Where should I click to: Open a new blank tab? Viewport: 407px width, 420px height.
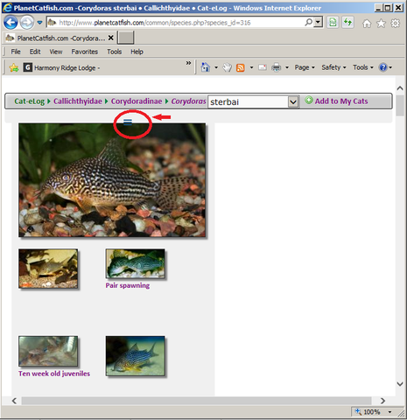point(126,38)
